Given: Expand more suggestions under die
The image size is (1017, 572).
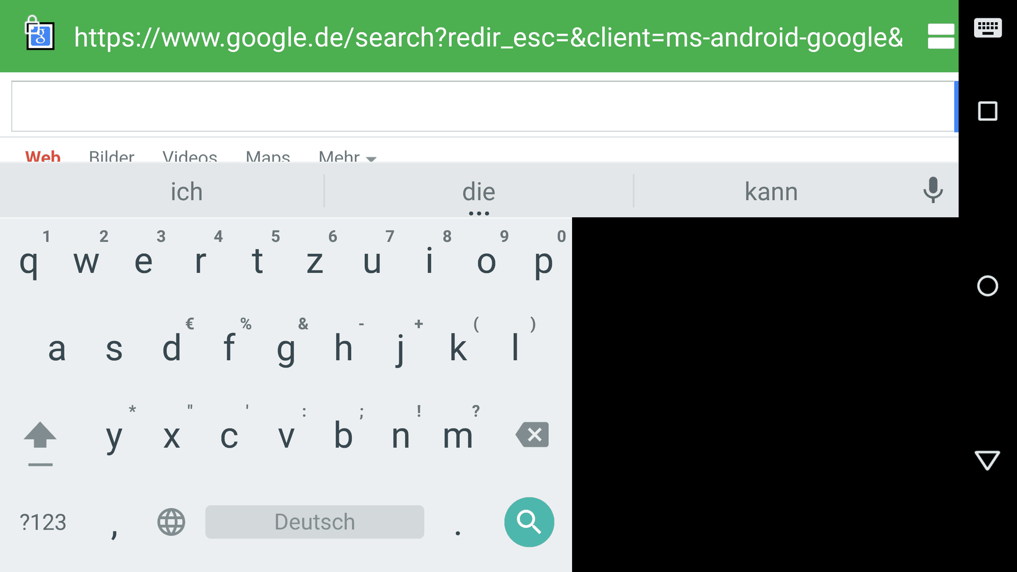Looking at the screenshot, I should (x=479, y=213).
